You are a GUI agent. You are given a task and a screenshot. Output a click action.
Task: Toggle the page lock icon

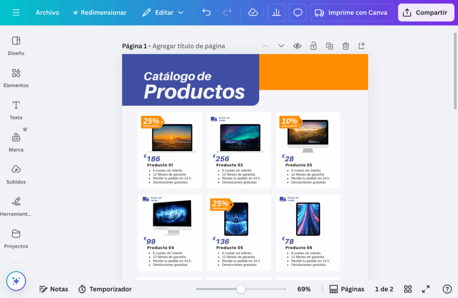coord(314,46)
